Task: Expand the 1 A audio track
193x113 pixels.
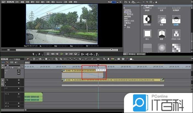Action: point(6,94)
